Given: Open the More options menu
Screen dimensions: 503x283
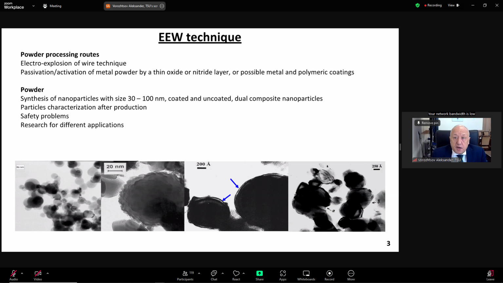Looking at the screenshot, I should click(x=351, y=275).
